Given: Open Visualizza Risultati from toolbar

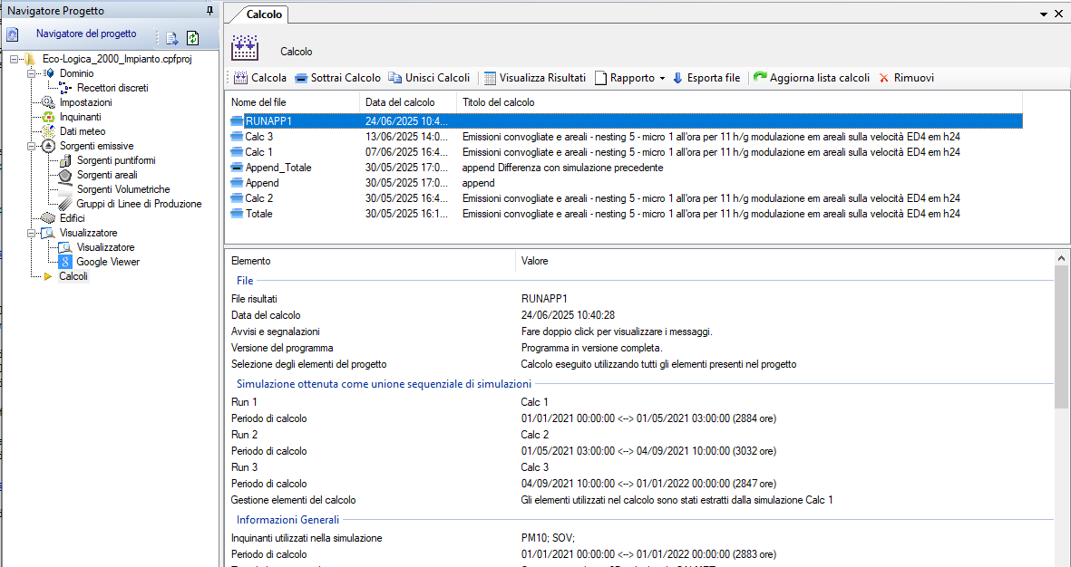Looking at the screenshot, I should tap(490, 78).
